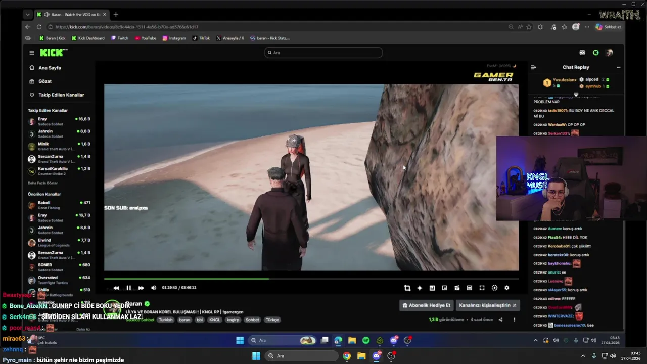Click 'Sohbet et' Copilot button
The height and width of the screenshot is (364, 647).
[608, 27]
